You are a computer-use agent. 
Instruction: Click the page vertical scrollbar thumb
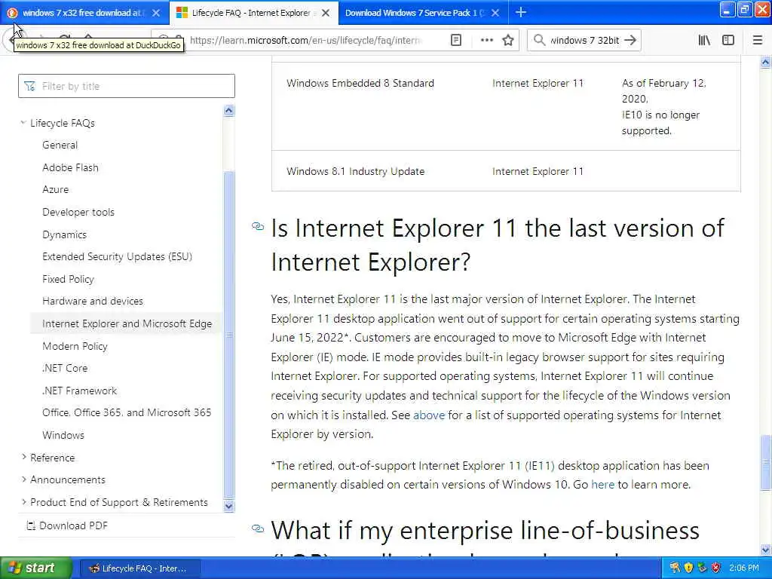coord(766,463)
